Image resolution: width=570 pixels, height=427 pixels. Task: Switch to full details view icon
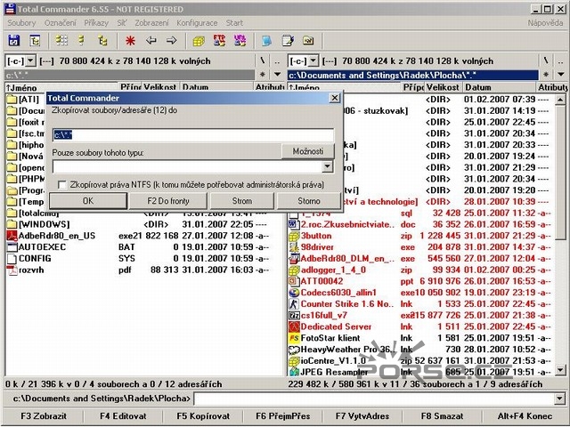point(82,40)
